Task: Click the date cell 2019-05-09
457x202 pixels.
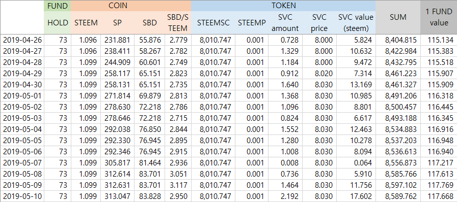Action: click(22, 185)
